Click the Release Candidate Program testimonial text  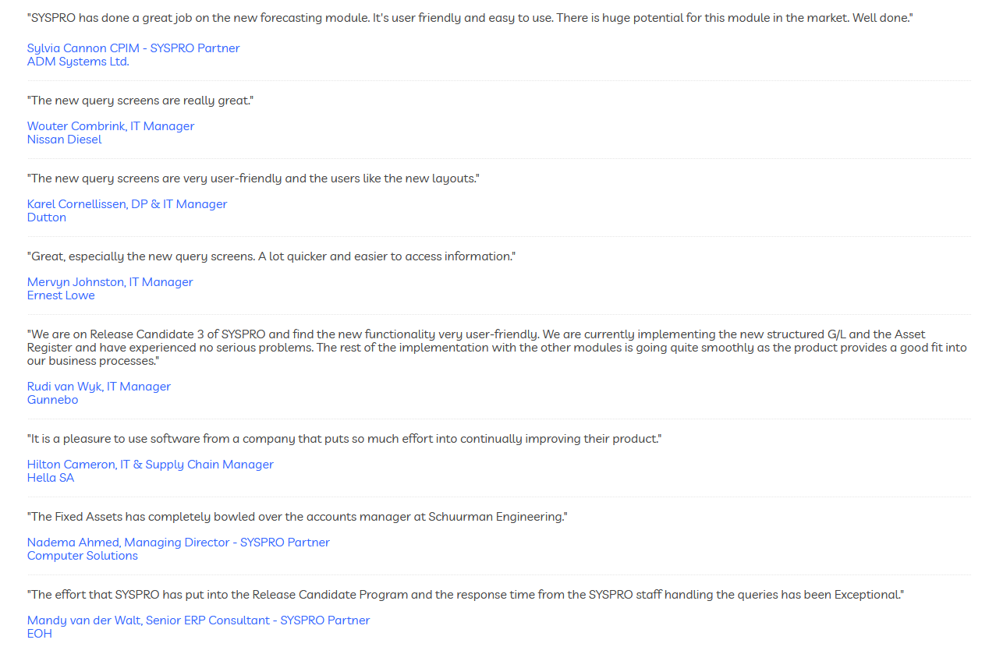pyautogui.click(x=466, y=595)
